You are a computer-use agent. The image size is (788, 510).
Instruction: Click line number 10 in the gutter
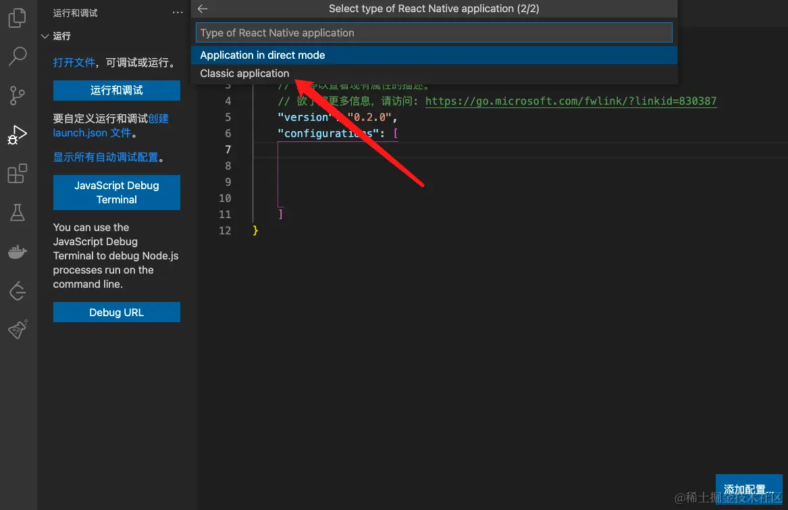[225, 198]
